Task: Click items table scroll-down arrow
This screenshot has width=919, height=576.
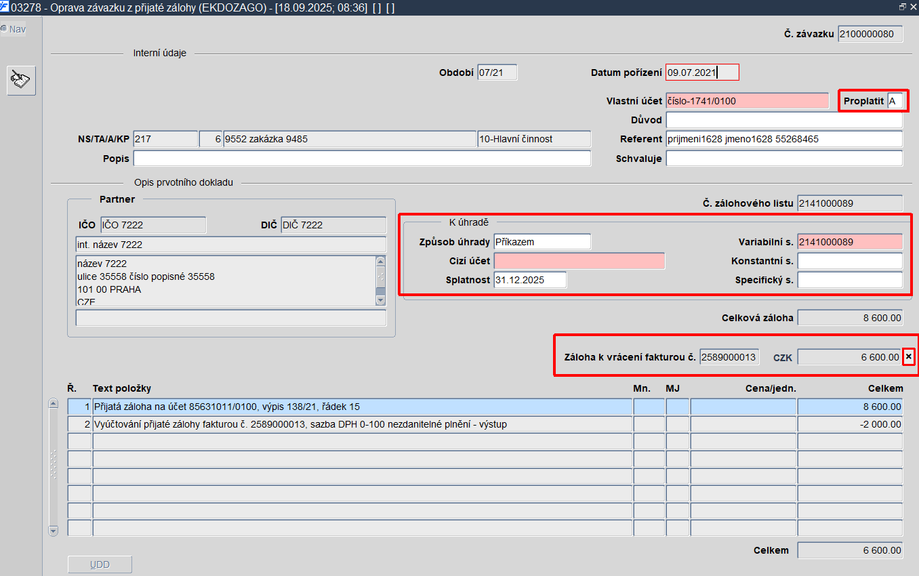Action: (x=54, y=531)
